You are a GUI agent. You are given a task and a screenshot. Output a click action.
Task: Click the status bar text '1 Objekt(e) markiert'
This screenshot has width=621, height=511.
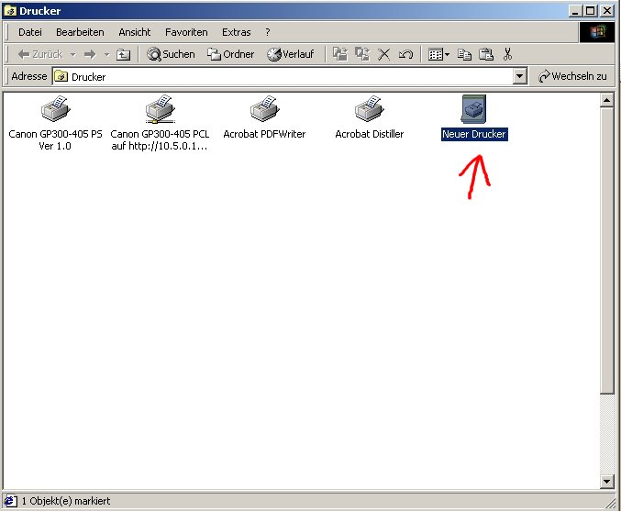click(x=66, y=501)
